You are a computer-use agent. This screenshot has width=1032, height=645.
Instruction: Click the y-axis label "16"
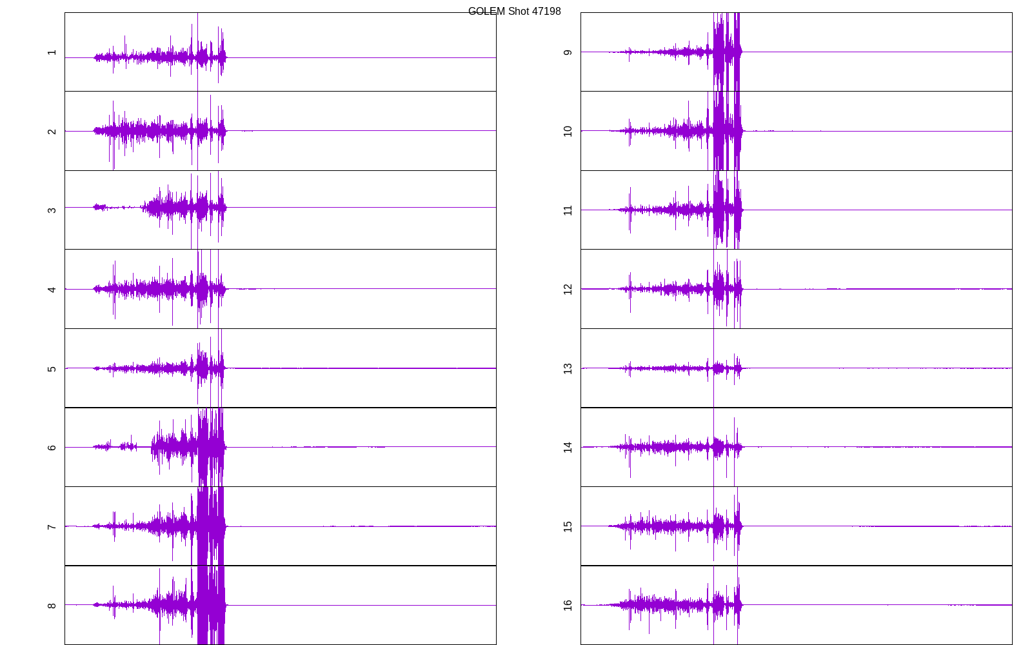click(568, 605)
